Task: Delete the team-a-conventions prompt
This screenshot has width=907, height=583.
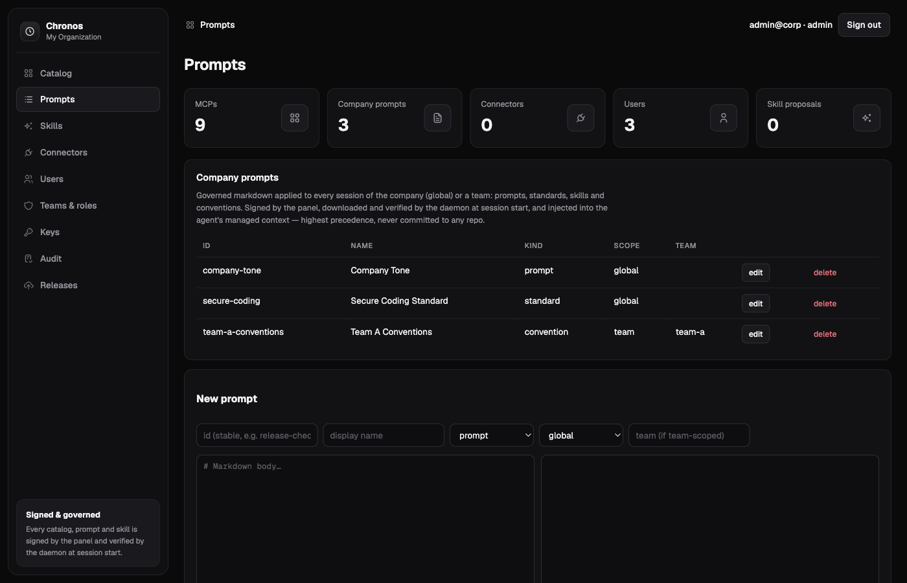Action: [x=825, y=334]
